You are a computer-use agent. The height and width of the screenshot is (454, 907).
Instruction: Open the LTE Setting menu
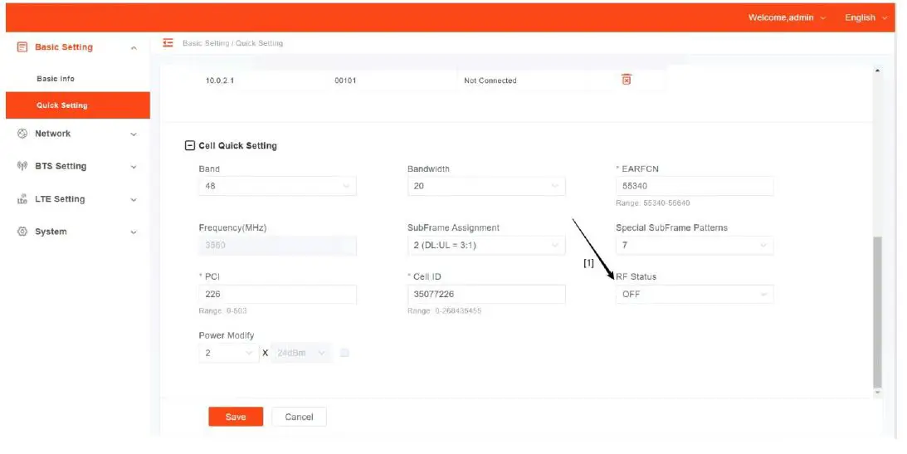click(78, 199)
